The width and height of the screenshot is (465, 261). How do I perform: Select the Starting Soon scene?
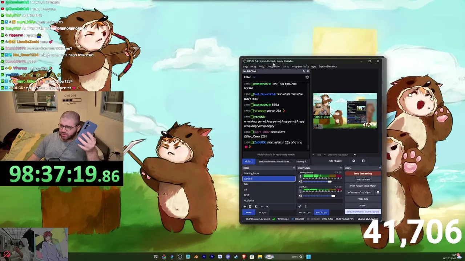tap(269, 173)
